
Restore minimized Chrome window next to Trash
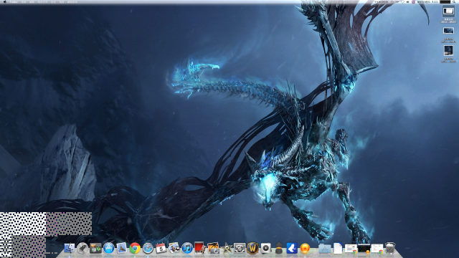(x=377, y=249)
